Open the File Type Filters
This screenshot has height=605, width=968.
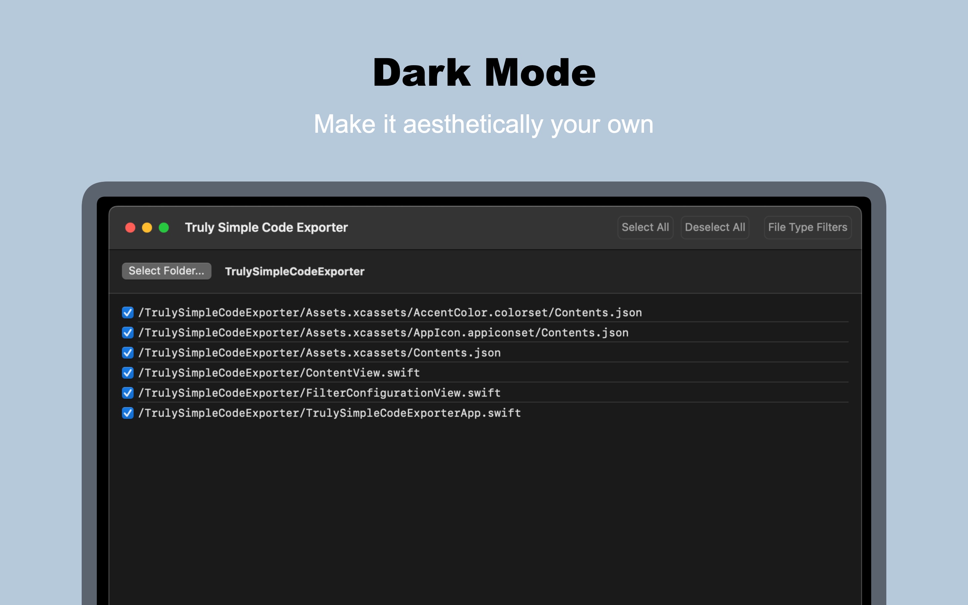tap(807, 227)
